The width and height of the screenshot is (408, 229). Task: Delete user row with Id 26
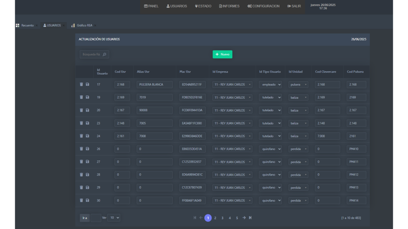coord(81,149)
